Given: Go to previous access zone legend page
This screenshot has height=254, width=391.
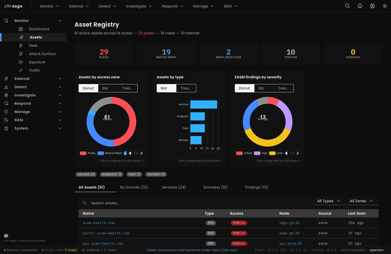Looking at the screenshot, I should [x=130, y=153].
